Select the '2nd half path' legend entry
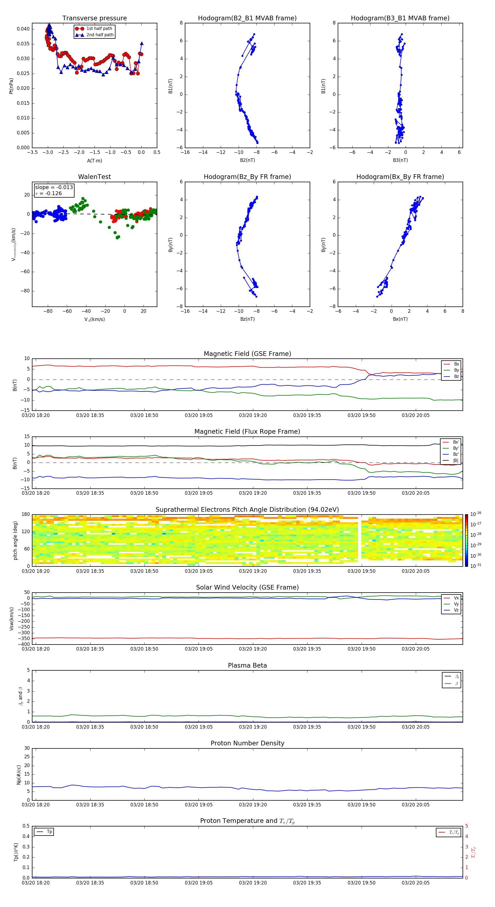 click(94, 35)
